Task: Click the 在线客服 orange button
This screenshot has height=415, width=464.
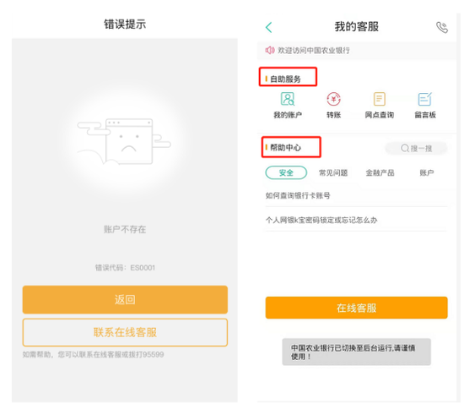Action: [356, 308]
